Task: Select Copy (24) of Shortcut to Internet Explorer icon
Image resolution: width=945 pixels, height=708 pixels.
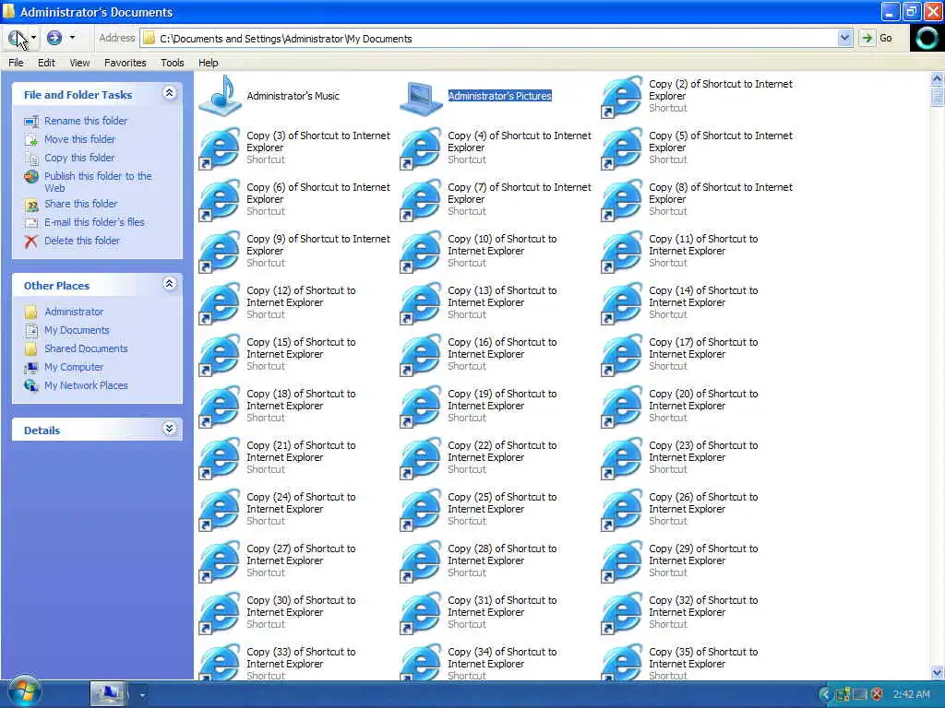Action: (220, 509)
